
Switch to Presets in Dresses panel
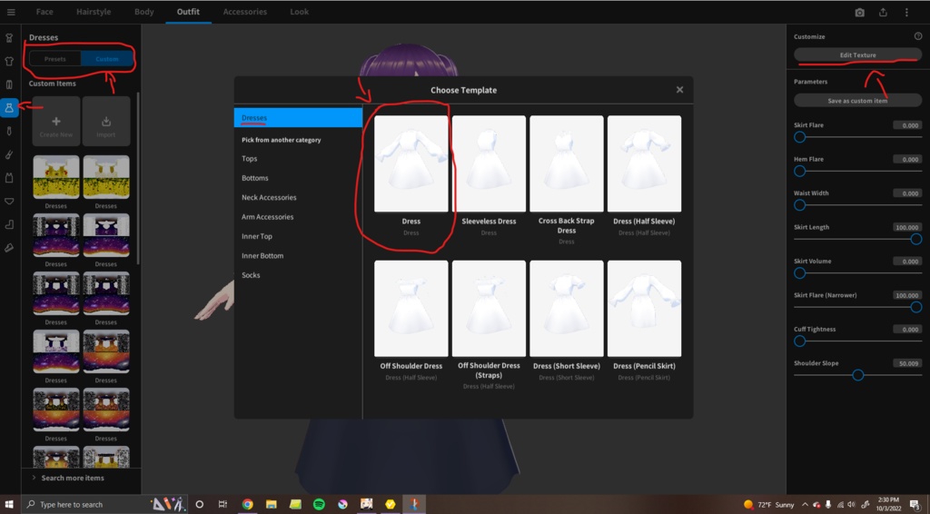click(54, 59)
